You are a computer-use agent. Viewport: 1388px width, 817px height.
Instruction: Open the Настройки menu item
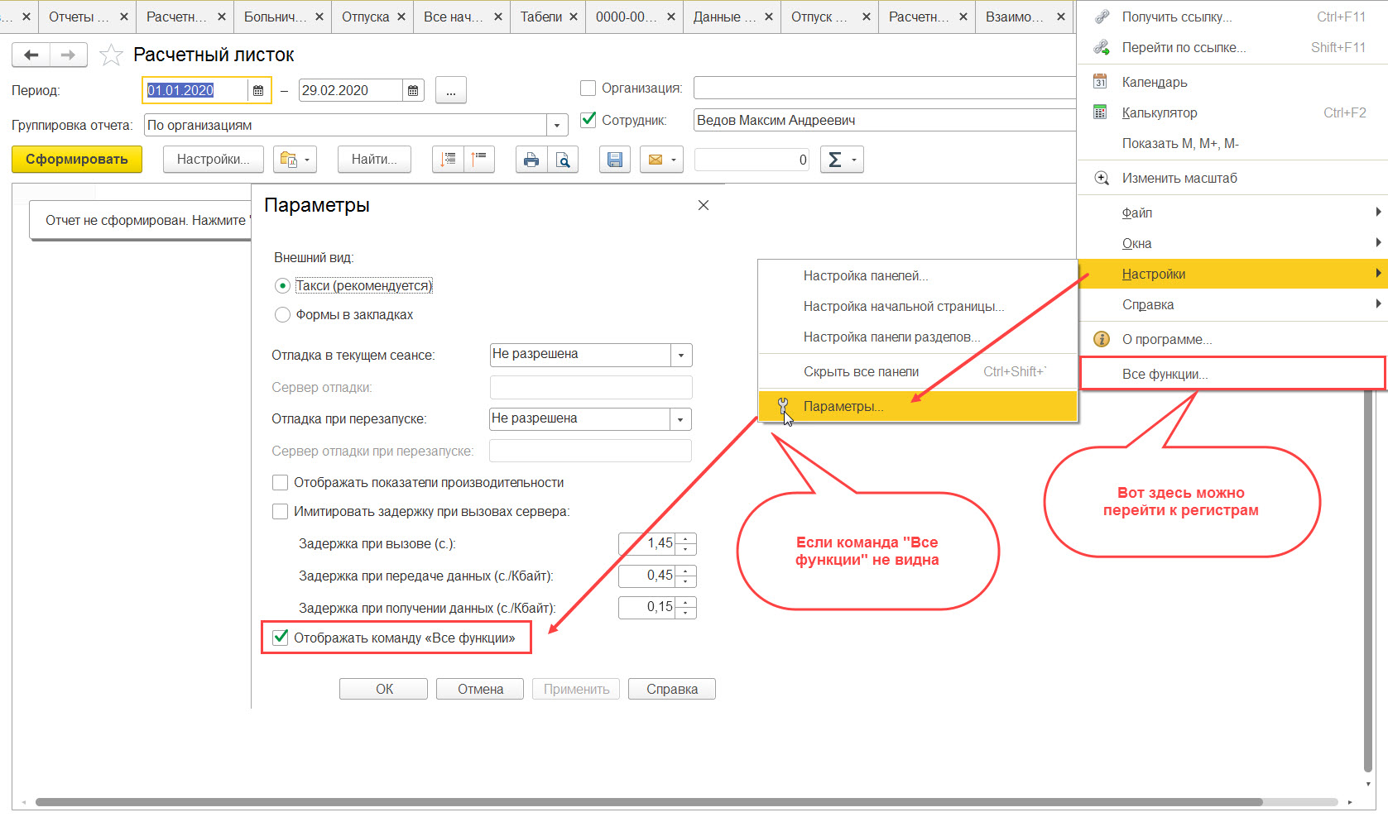click(1232, 274)
